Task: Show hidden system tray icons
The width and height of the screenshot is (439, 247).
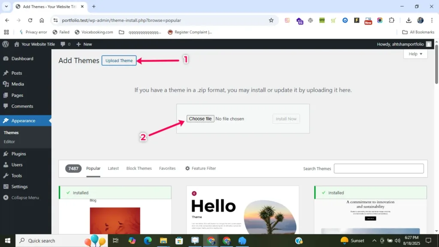Action: (374, 241)
